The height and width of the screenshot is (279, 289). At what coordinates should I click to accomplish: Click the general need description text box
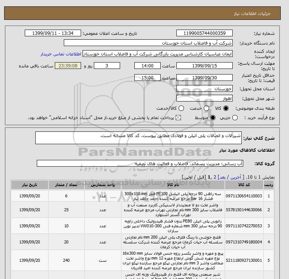click(x=138, y=138)
